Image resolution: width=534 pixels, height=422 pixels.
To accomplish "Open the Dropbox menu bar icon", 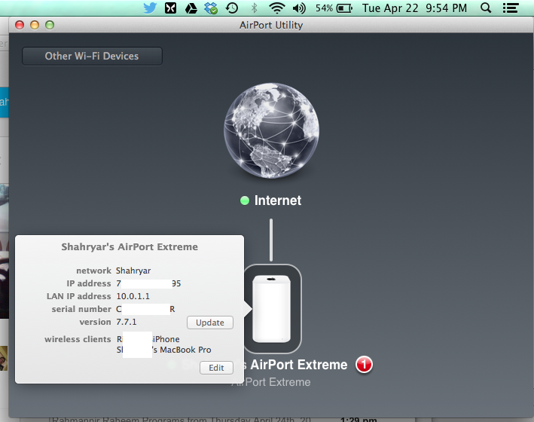I will point(211,8).
